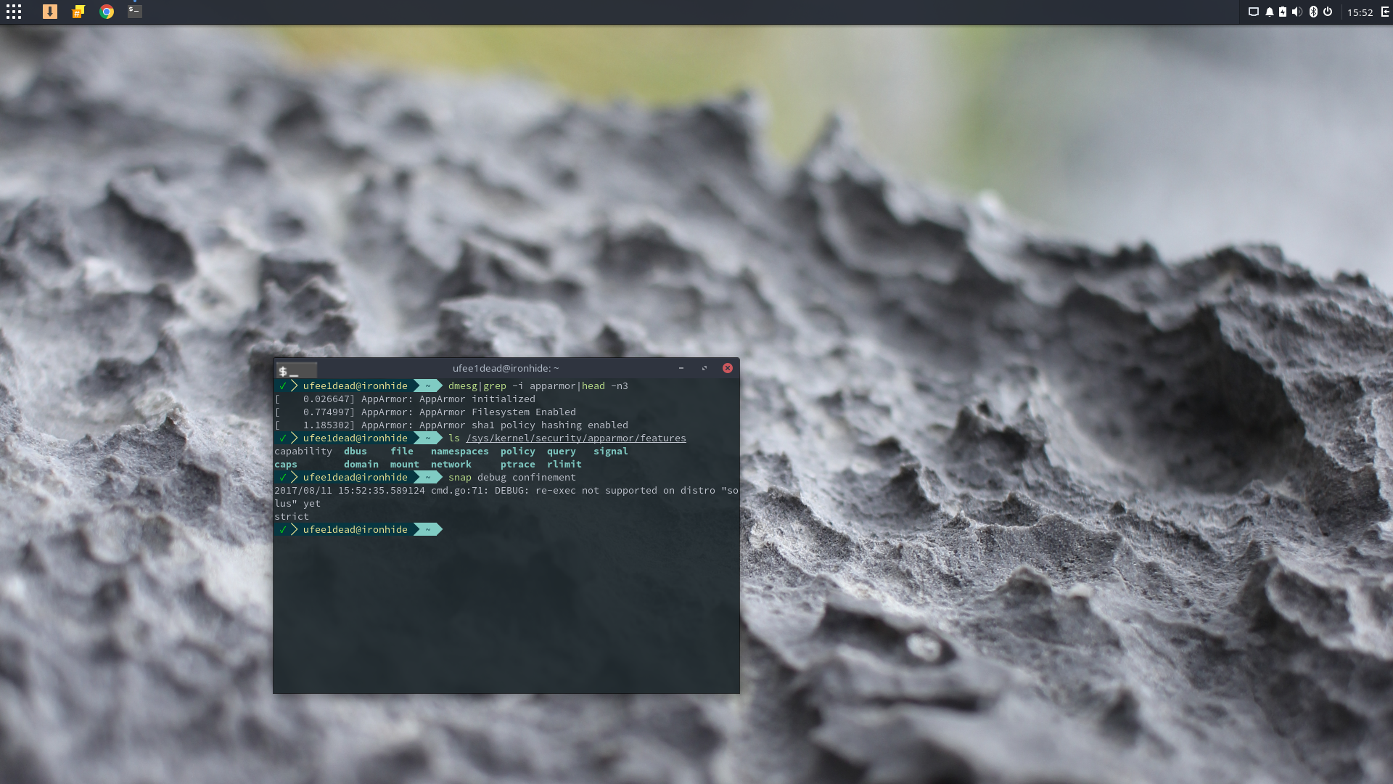This screenshot has height=784, width=1393.
Task: Open the volume speaker indicator
Action: coord(1297,12)
